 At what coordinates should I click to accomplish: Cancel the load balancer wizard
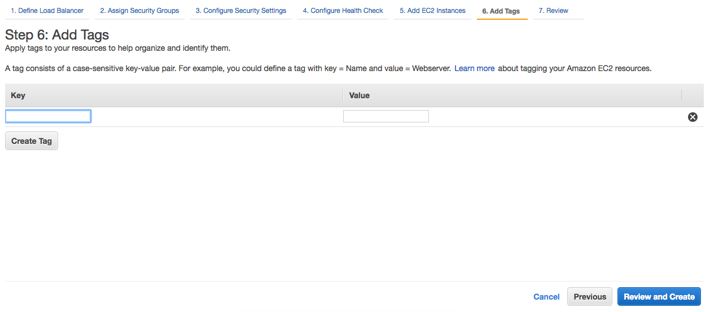(546, 297)
